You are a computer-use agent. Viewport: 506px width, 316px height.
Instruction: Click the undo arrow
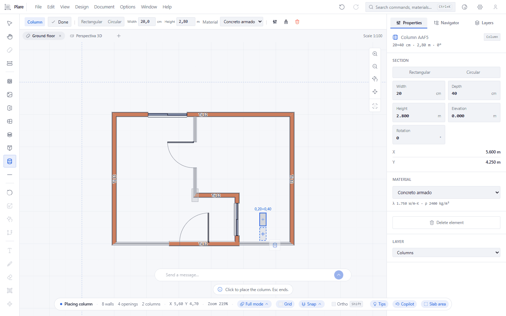click(x=342, y=7)
